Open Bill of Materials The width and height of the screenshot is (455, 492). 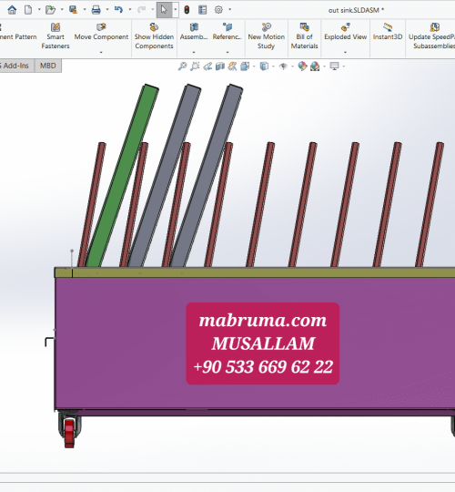pos(304,36)
